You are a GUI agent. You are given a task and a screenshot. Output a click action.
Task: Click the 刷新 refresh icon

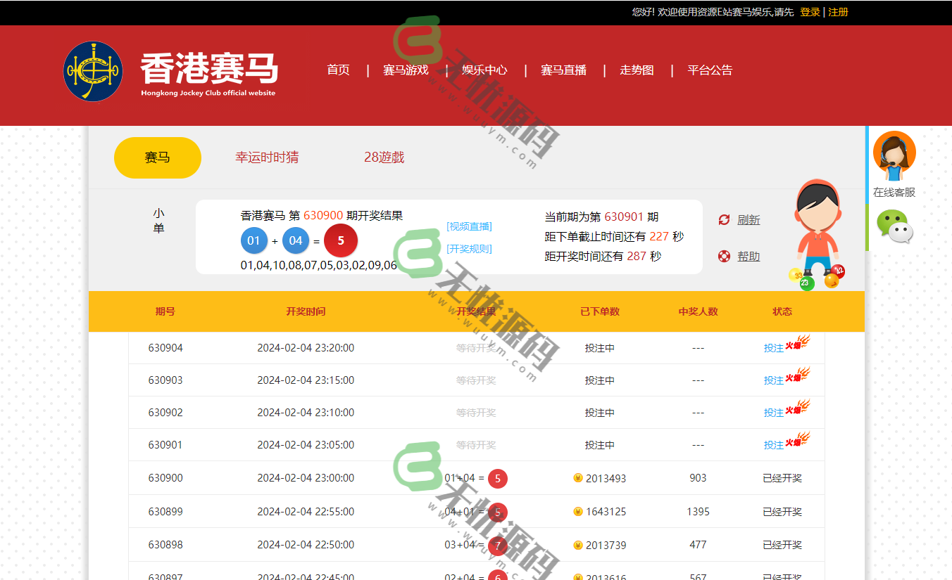click(724, 219)
